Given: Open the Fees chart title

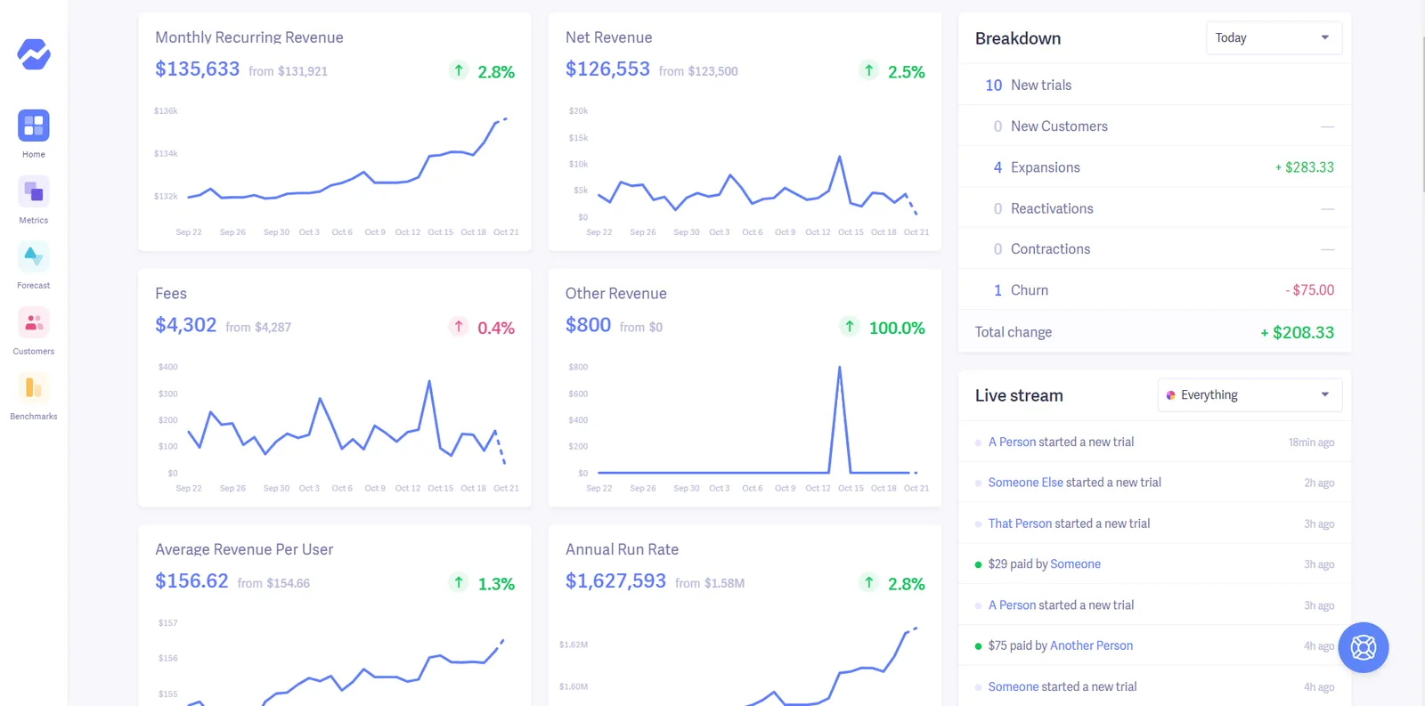Looking at the screenshot, I should 171,294.
